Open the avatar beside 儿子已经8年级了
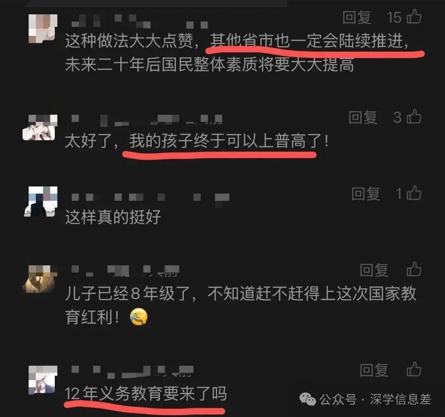 (x=40, y=279)
